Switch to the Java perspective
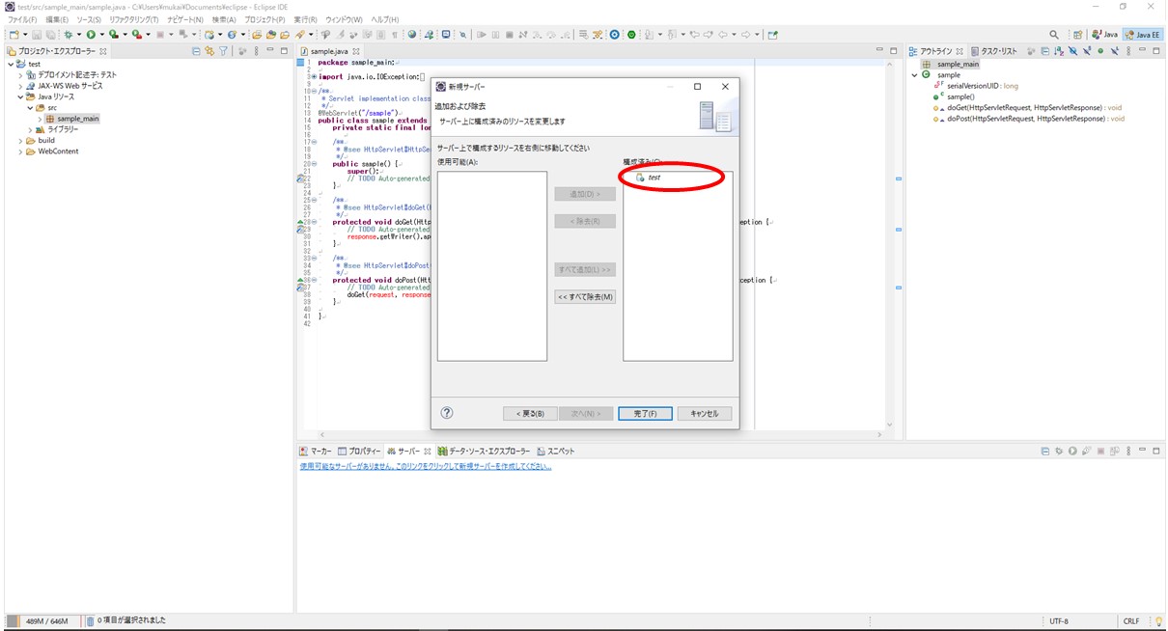 coord(1104,35)
